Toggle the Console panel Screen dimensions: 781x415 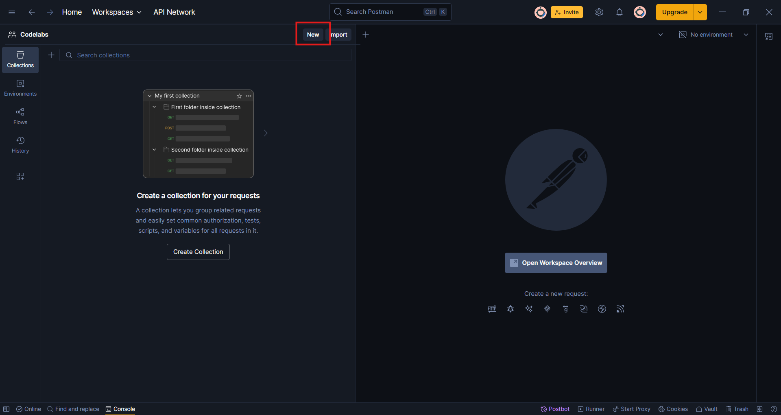point(120,409)
